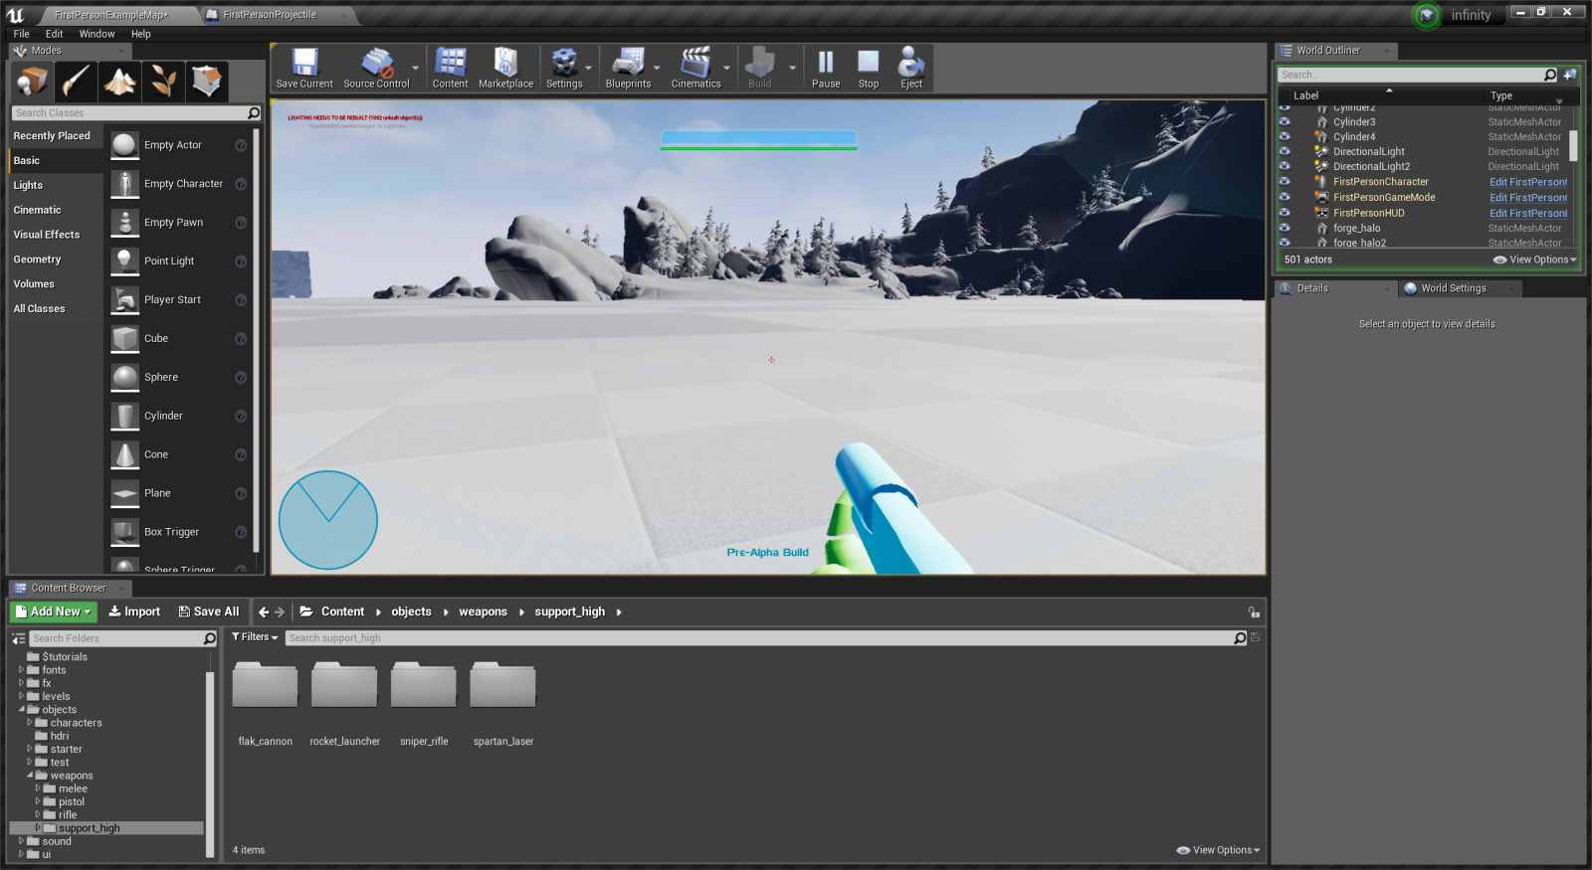Toggle visibility of DirectionalLight2 actor
Viewport: 1592px width, 870px height.
tap(1285, 167)
